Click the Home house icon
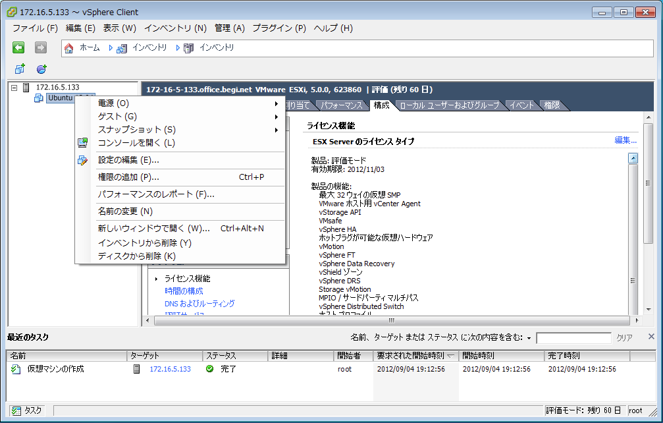 coord(68,48)
